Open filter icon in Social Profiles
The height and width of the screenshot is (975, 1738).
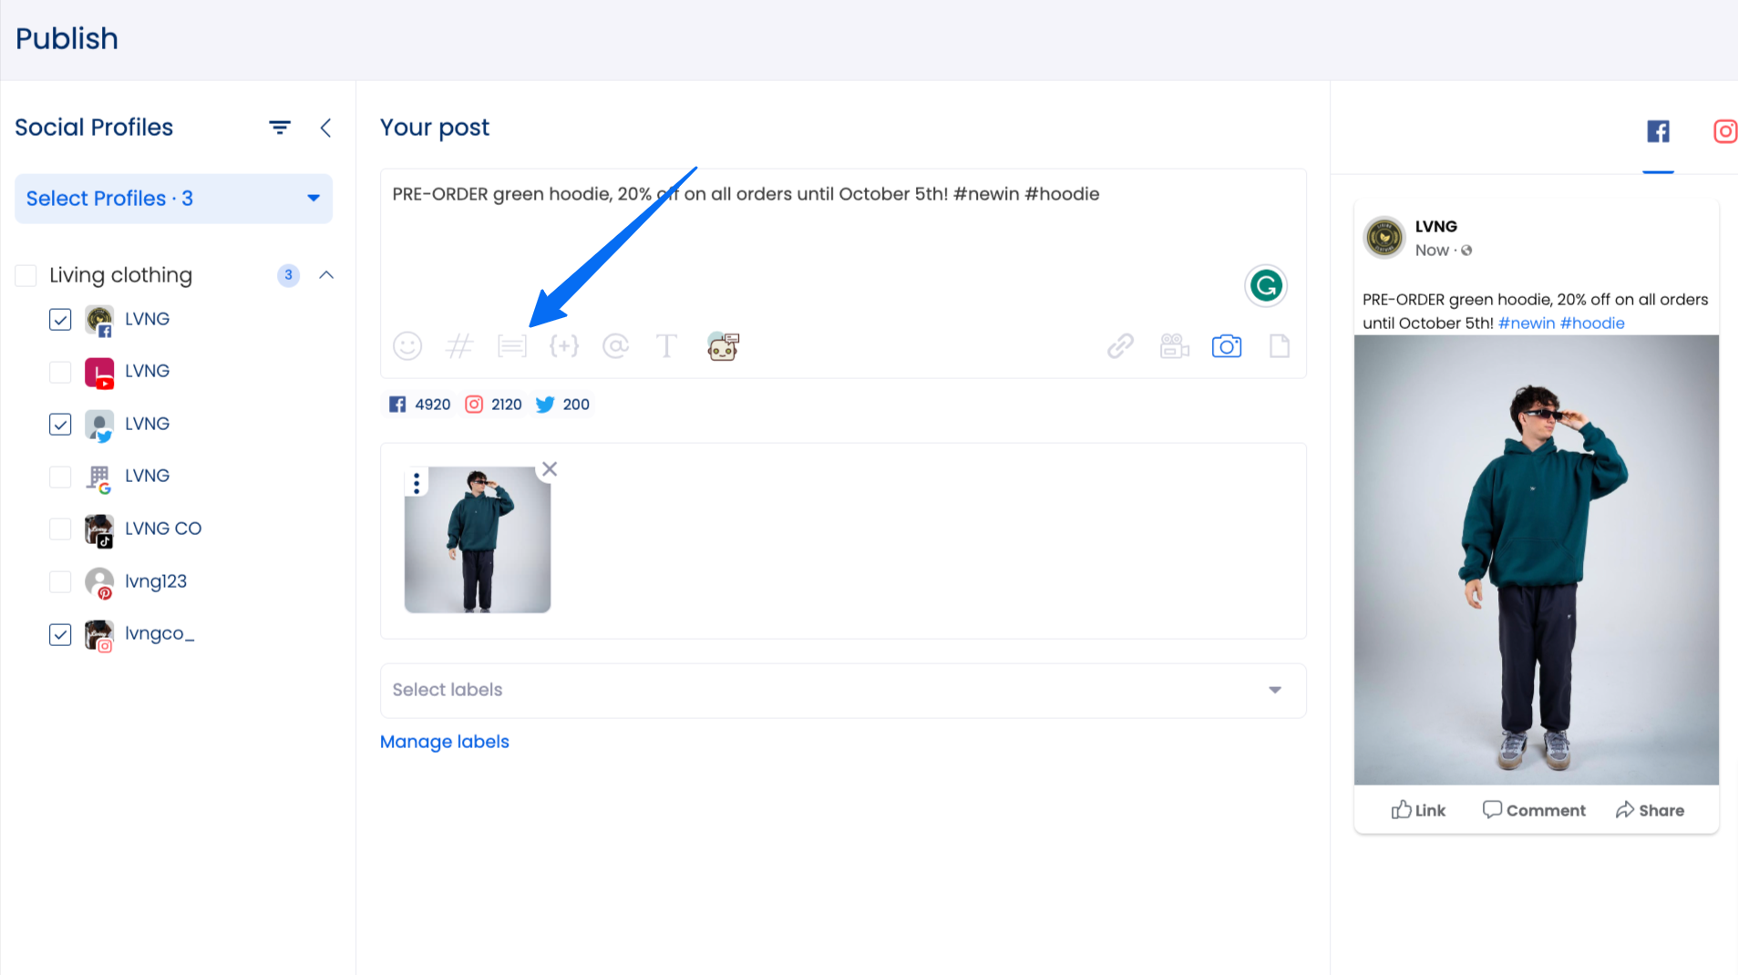coord(280,128)
